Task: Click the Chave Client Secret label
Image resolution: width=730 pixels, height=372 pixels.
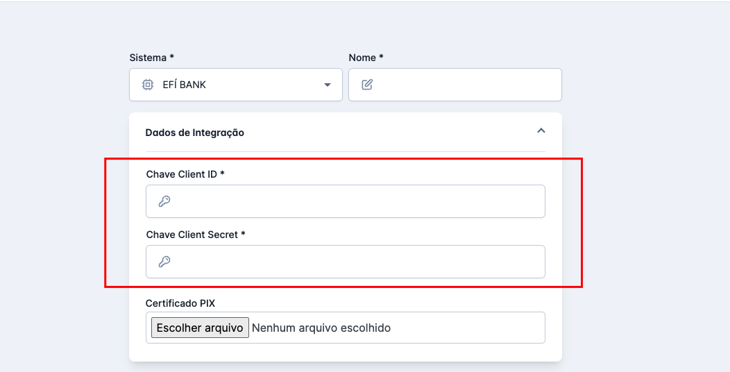Action: tap(195, 235)
